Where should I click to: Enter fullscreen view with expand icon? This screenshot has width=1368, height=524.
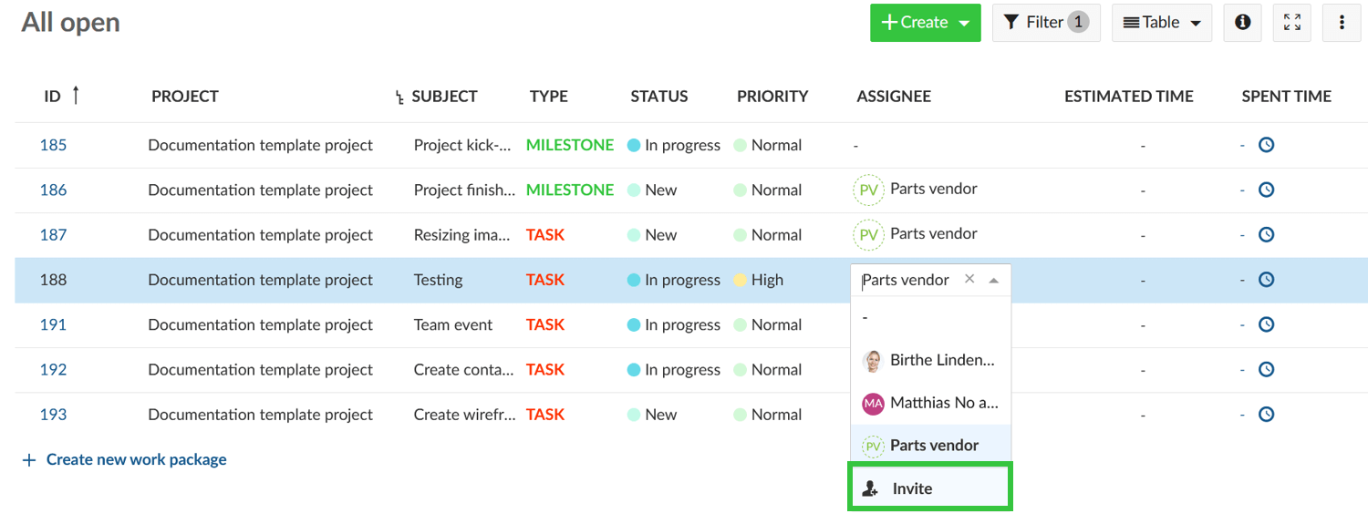point(1291,23)
